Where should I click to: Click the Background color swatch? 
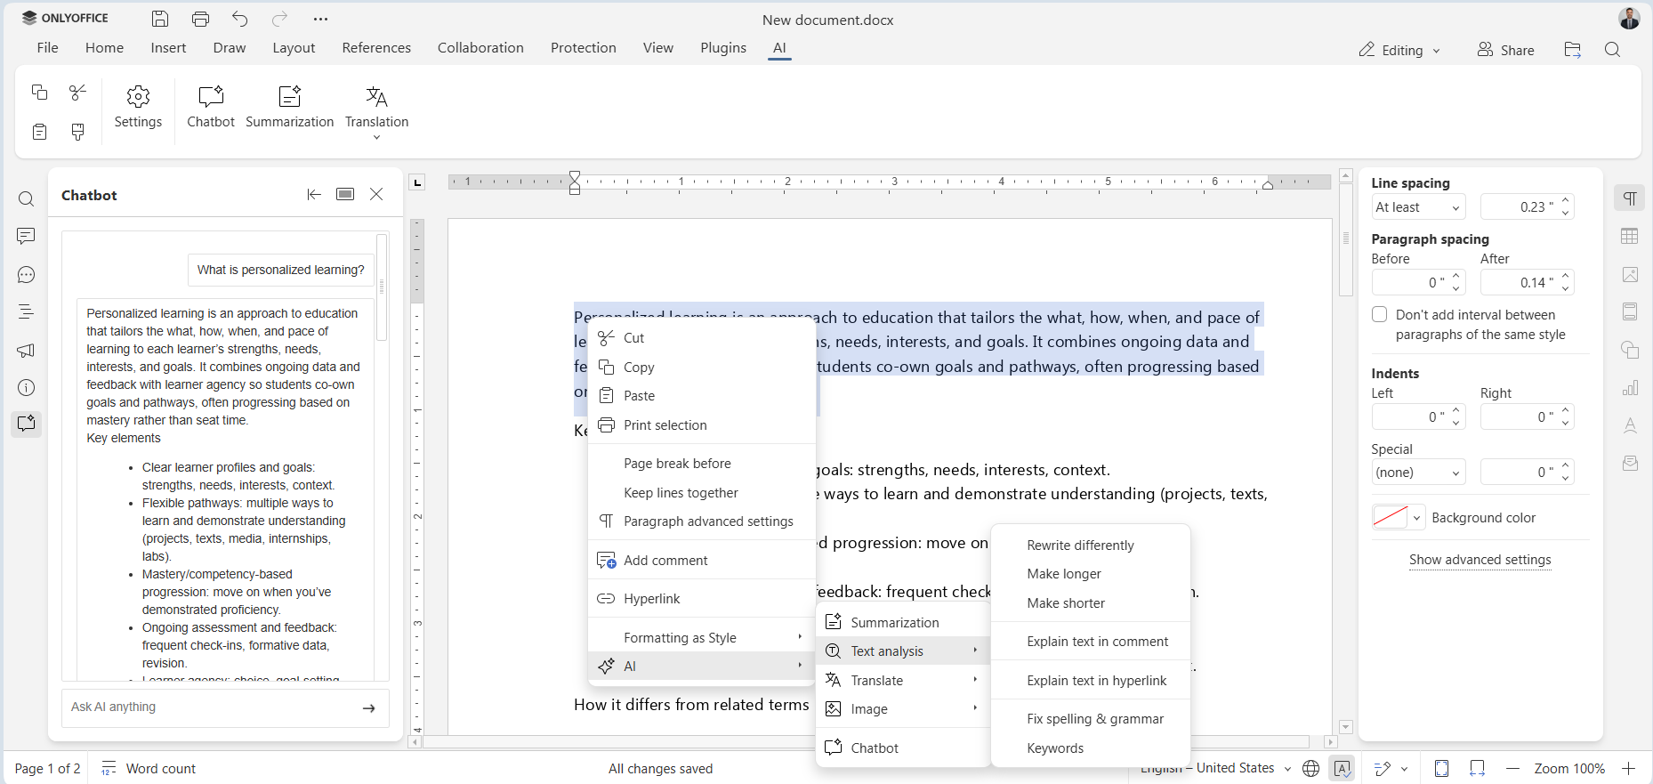(x=1391, y=517)
